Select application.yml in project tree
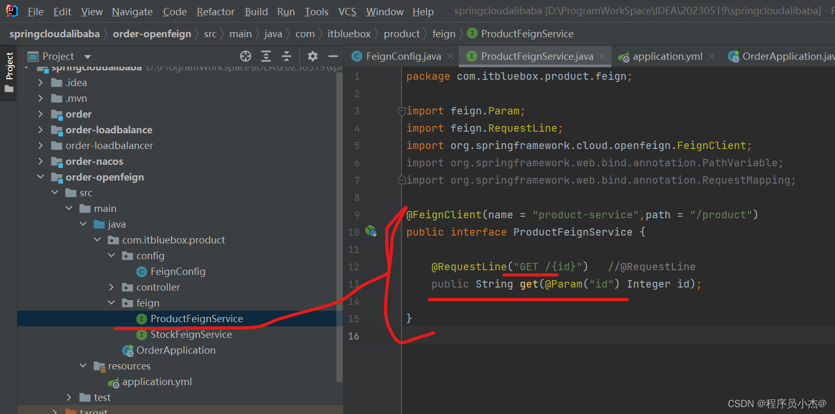This screenshot has height=414, width=835. click(x=157, y=381)
